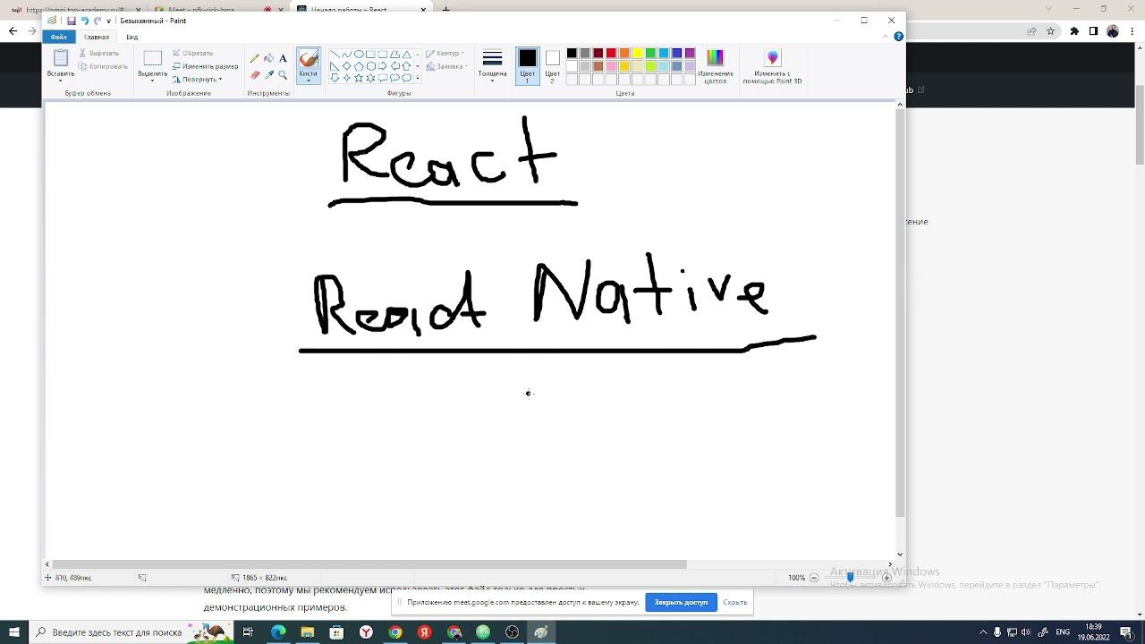This screenshot has width=1145, height=644.
Task: Click Обрезать crop command
Action: point(192,54)
